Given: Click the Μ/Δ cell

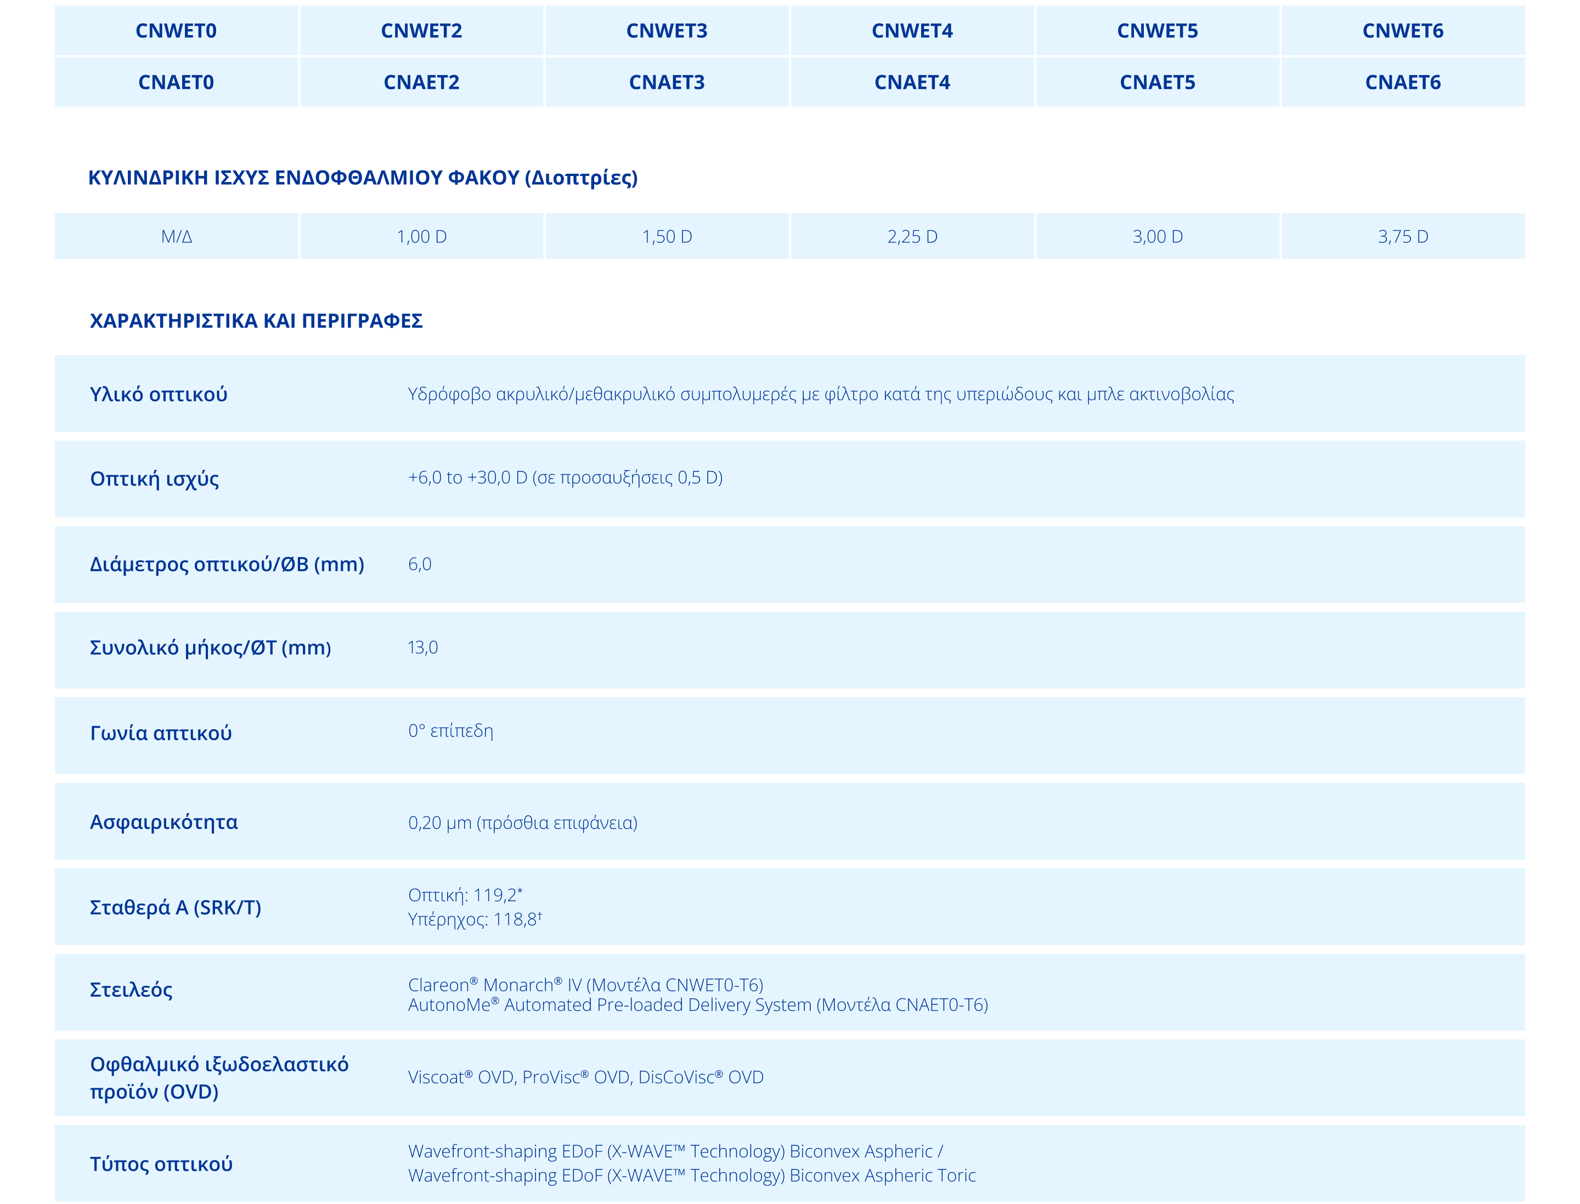Looking at the screenshot, I should tap(177, 236).
